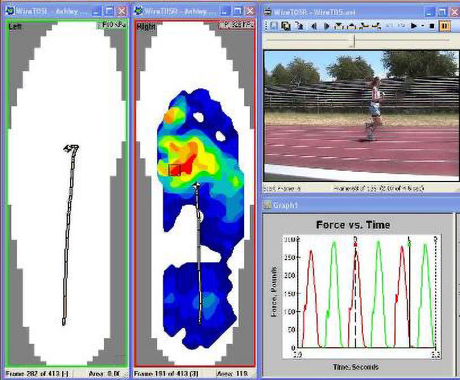
Task: Click the down-arrow marker icon in toolbar
Action: point(339,26)
